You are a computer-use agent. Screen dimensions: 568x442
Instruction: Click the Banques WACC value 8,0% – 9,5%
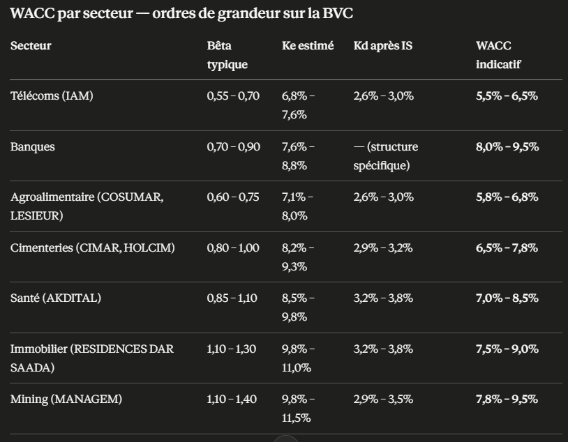click(x=507, y=147)
